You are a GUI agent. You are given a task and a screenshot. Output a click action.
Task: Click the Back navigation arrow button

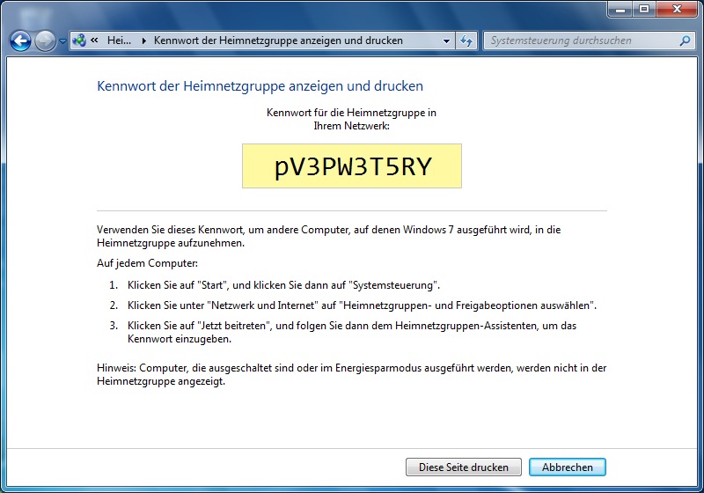(x=20, y=40)
